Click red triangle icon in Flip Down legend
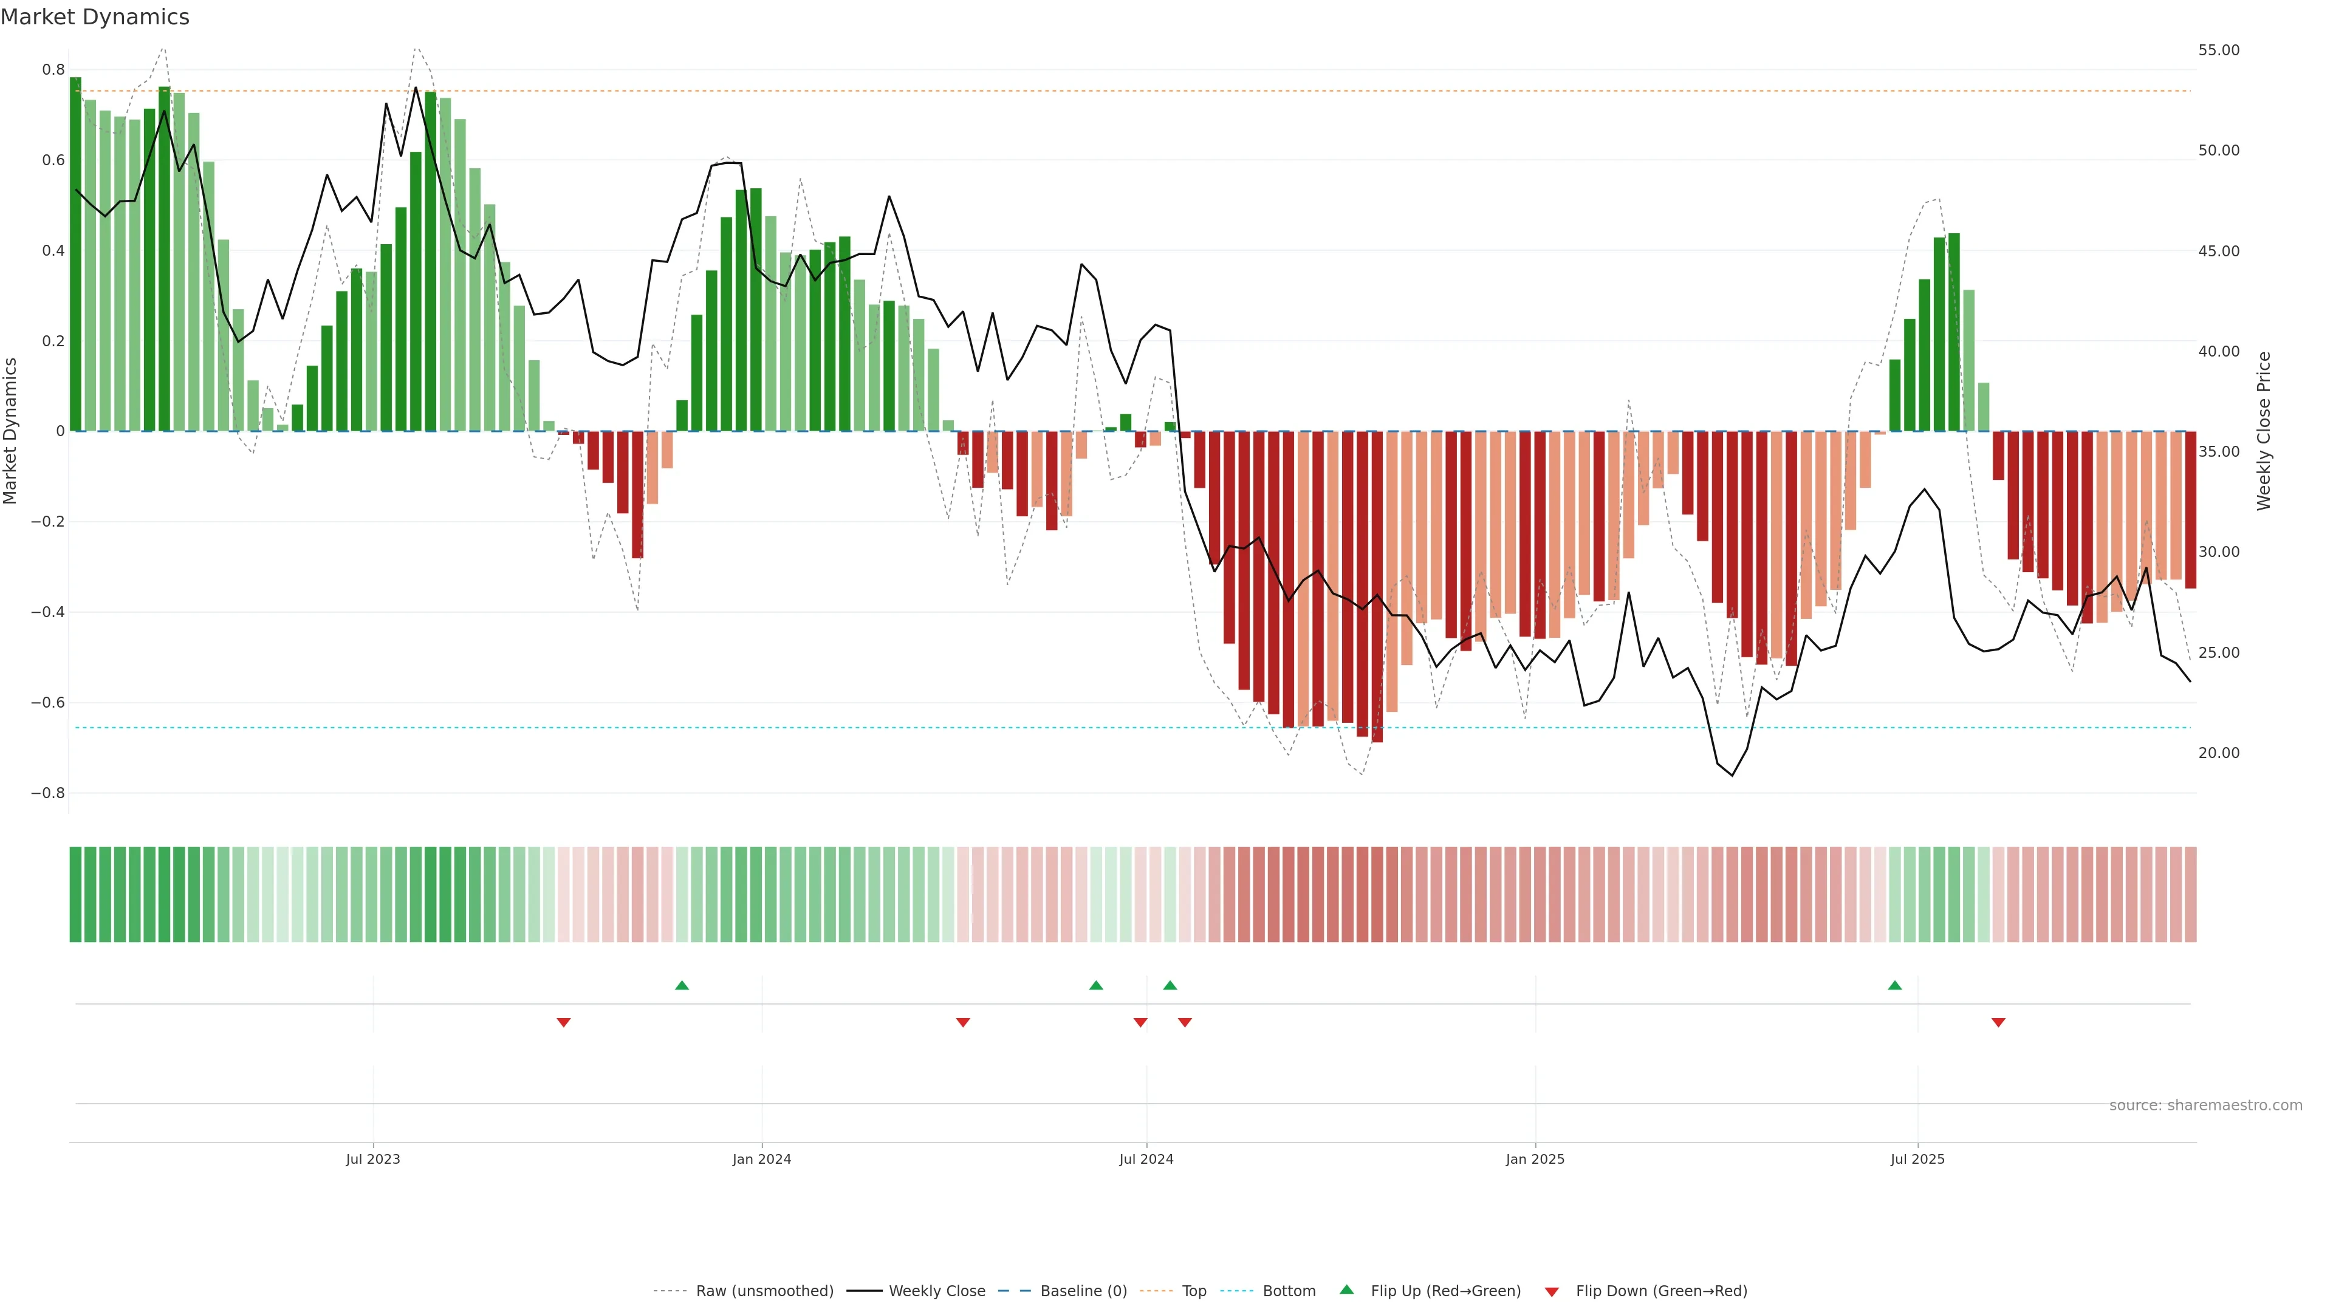 tap(1552, 1291)
